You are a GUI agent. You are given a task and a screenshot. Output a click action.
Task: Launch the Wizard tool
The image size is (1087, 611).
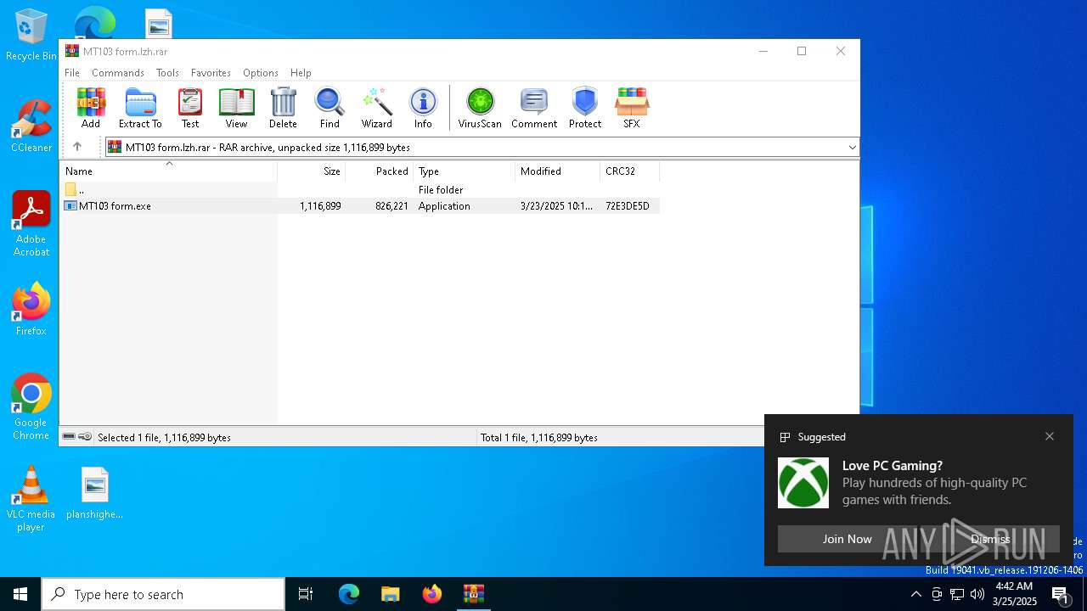376,108
